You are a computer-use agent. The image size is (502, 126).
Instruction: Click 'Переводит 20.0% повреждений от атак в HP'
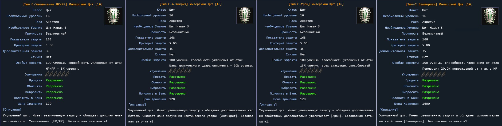click(x=460, y=69)
